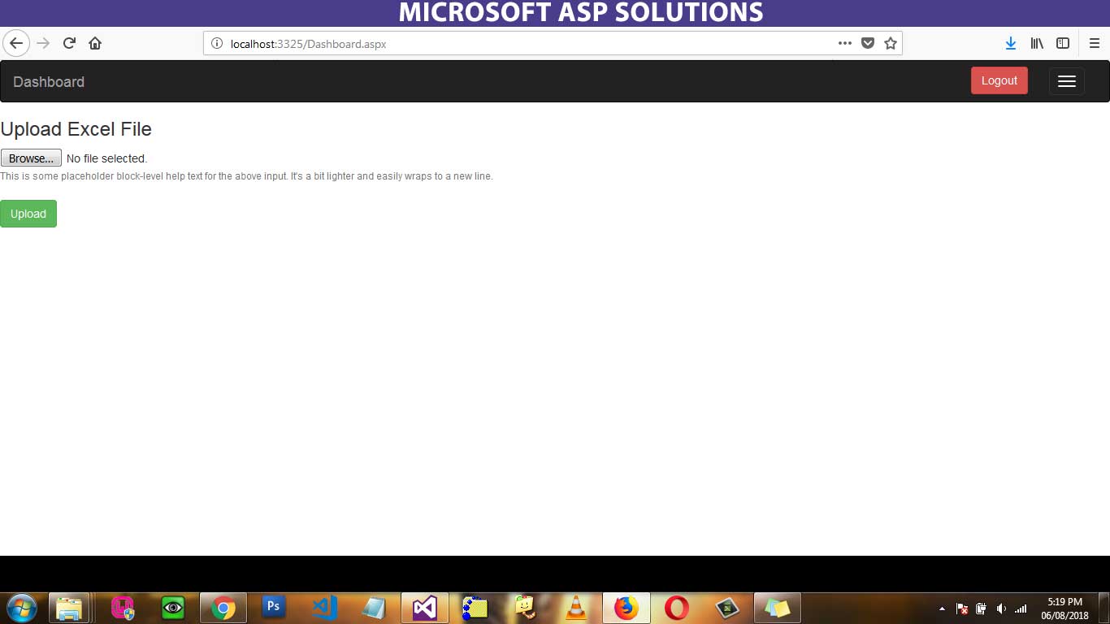Open the green eye app in taskbar

pyautogui.click(x=173, y=608)
